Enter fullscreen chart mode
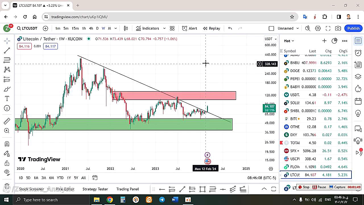The width and height of the screenshot is (364, 205). pyautogui.click(x=328, y=28)
